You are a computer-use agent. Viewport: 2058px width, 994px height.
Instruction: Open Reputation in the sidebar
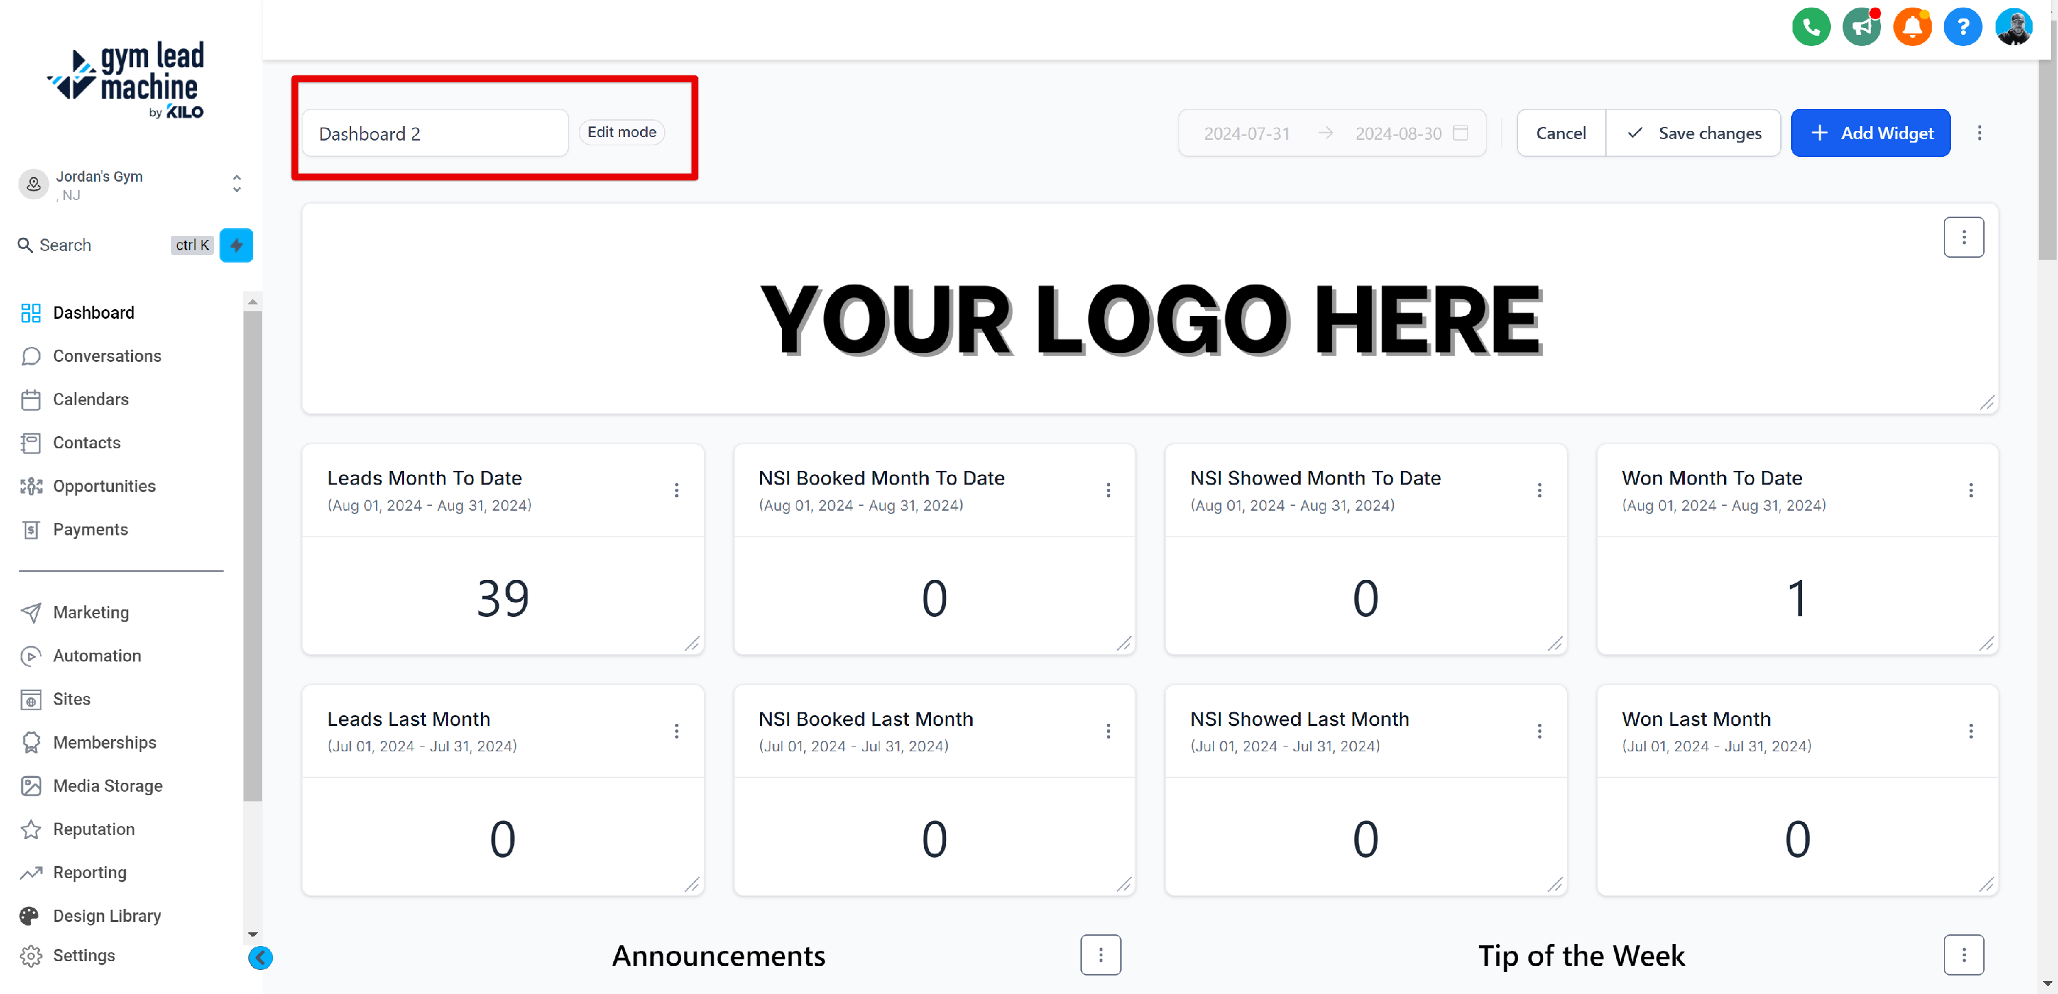coord(93,829)
